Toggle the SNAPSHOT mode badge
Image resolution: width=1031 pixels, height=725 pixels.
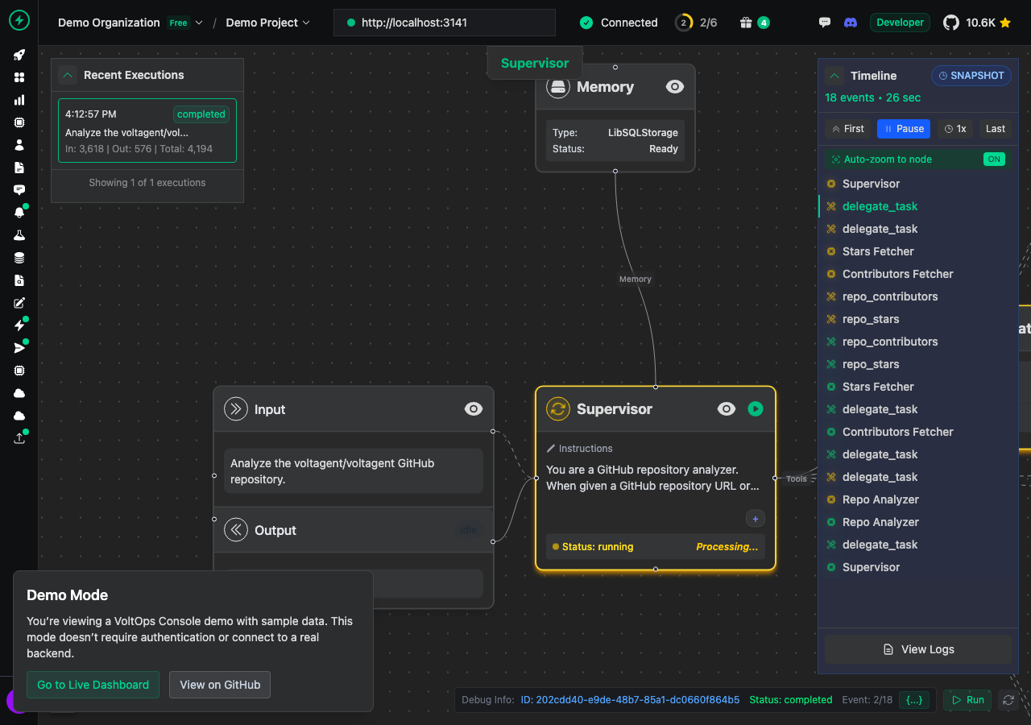click(x=972, y=76)
